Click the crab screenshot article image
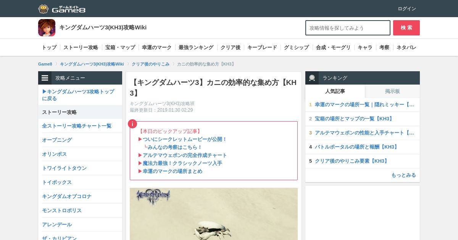Screen dimensions: 458x240 tap(214, 214)
